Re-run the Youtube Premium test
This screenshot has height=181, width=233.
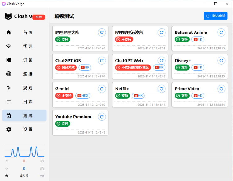point(102,117)
